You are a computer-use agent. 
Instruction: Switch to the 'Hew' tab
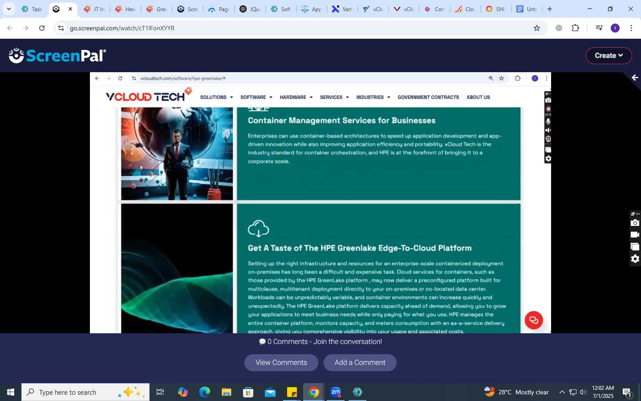pos(126,9)
